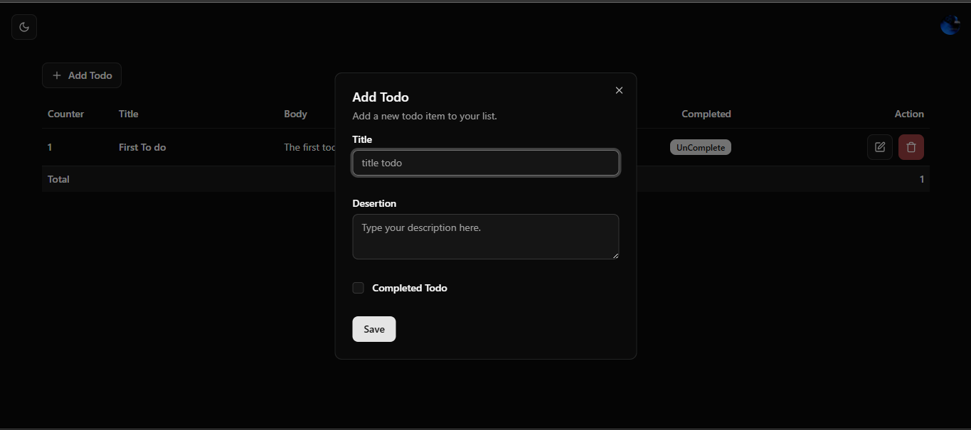Select the Counter column header
The height and width of the screenshot is (430, 971).
65,114
